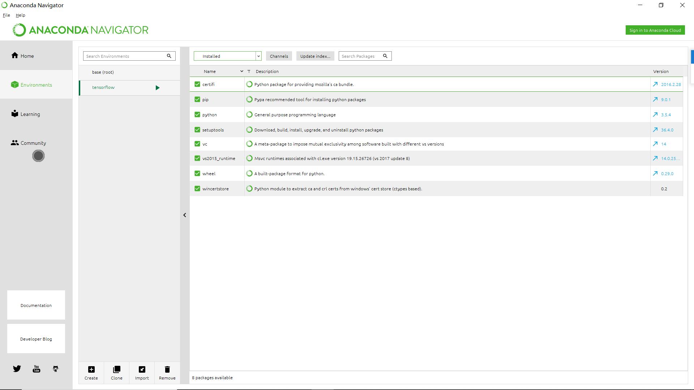Viewport: 694px width, 390px height.
Task: Click the Search Packages input field
Action: click(360, 56)
